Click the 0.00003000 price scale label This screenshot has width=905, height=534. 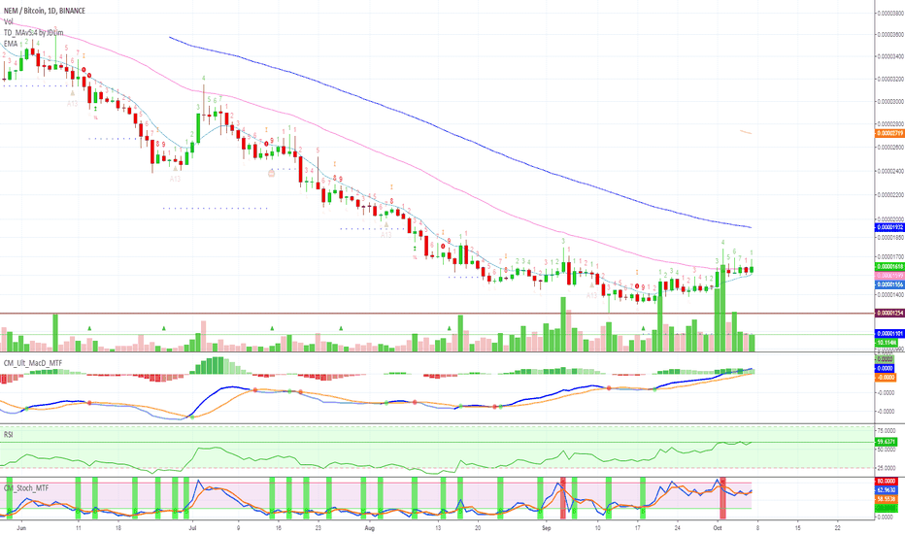point(890,102)
